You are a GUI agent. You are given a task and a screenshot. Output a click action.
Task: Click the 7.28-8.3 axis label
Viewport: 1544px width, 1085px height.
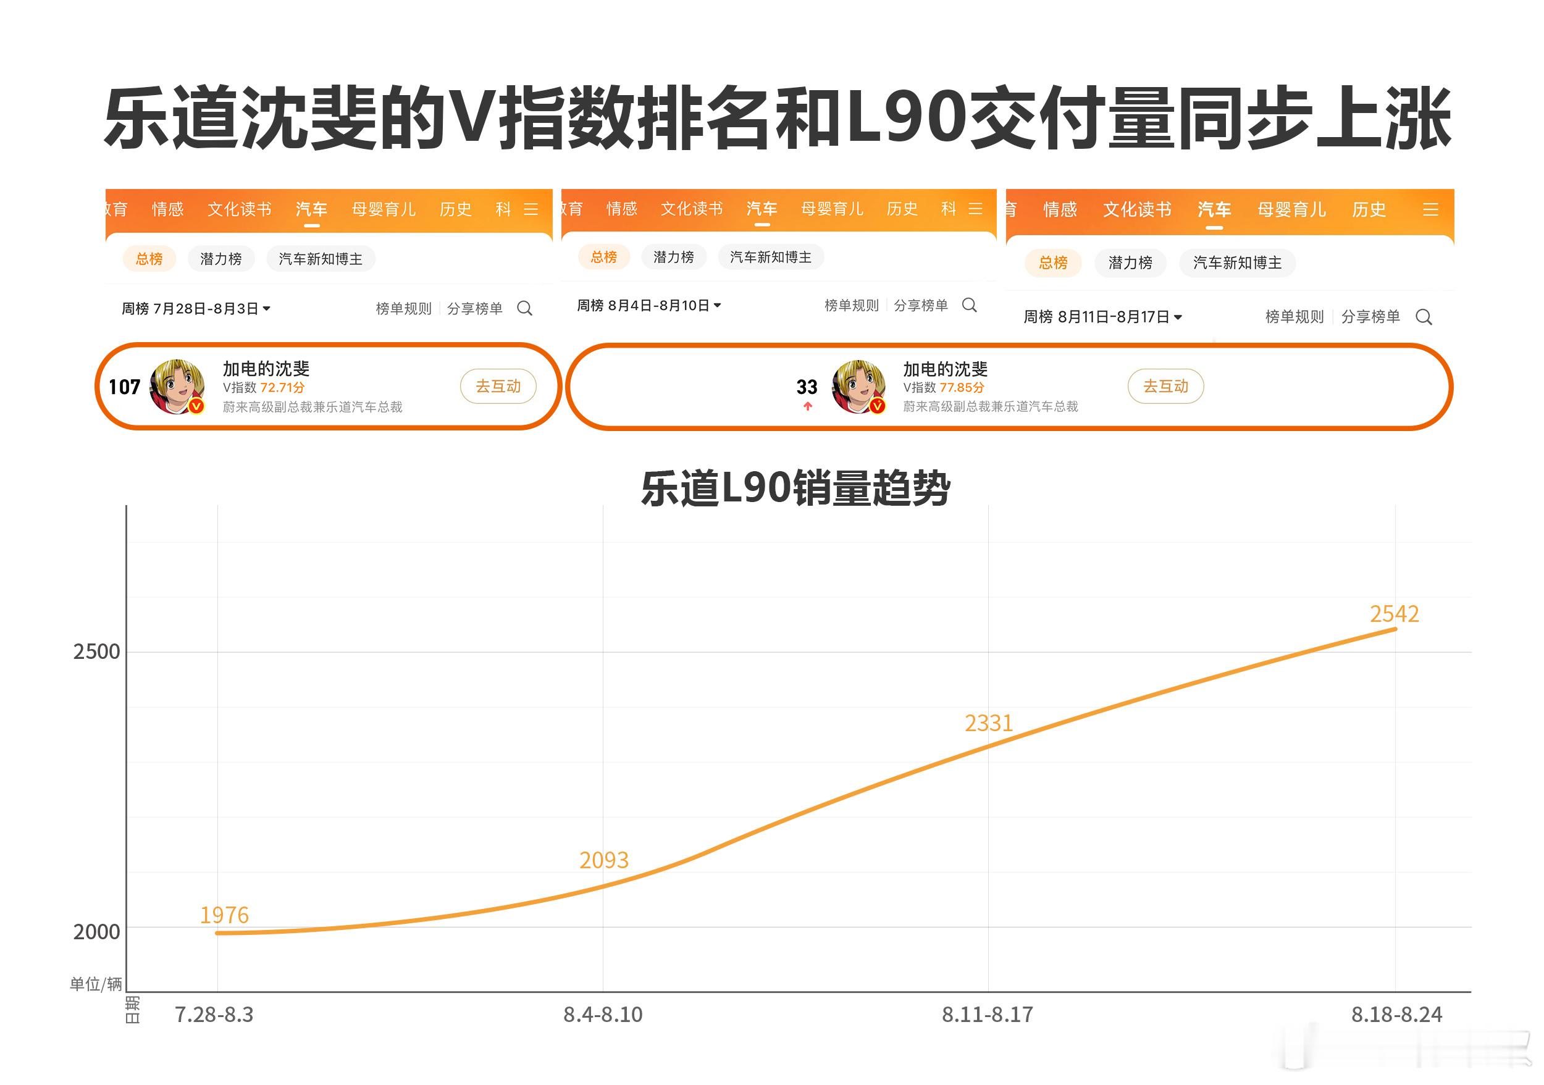tap(214, 1015)
